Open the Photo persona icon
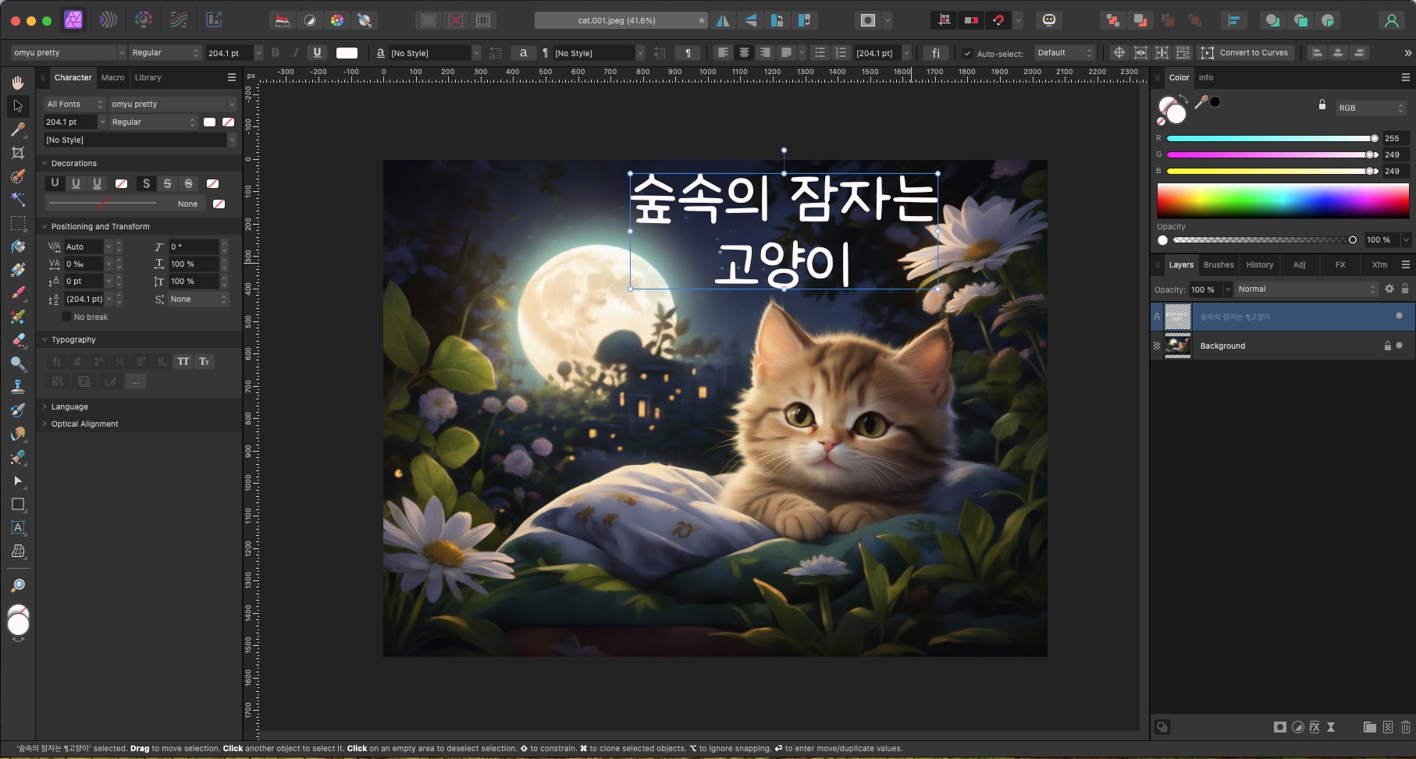 click(x=73, y=20)
